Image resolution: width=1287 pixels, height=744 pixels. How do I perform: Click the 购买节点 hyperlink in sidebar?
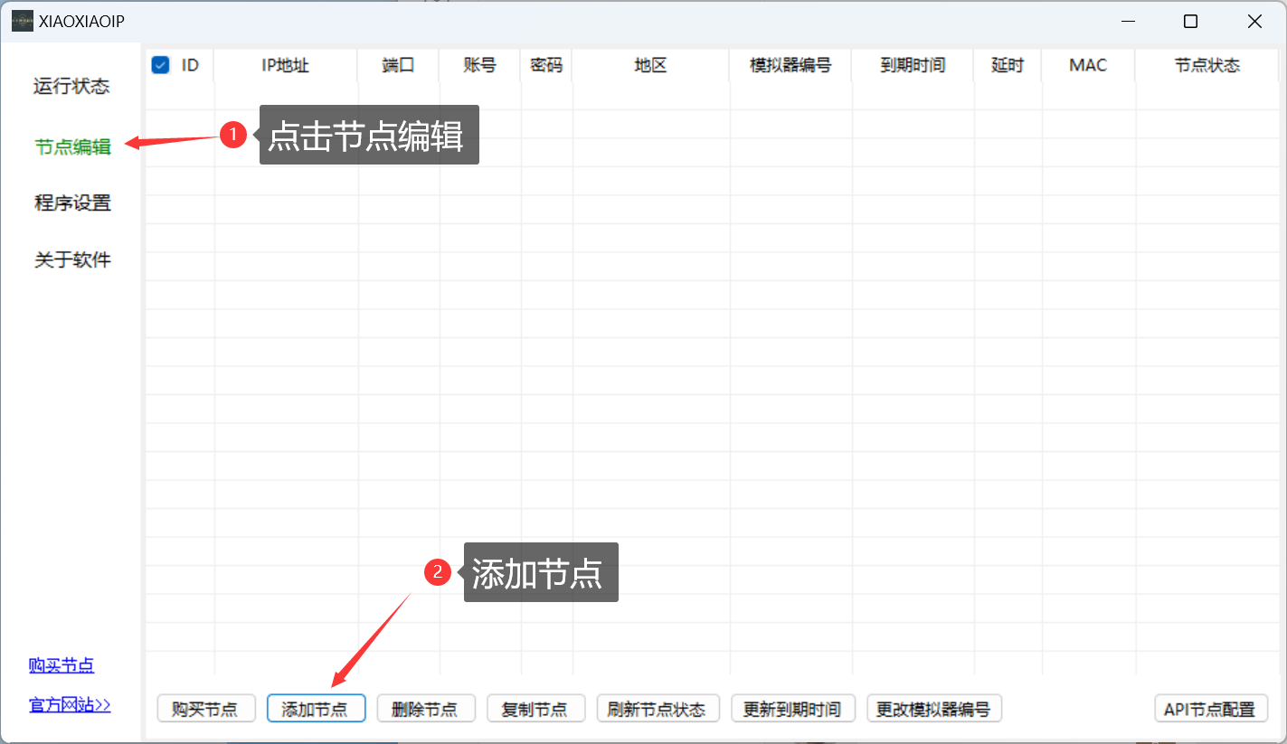pyautogui.click(x=62, y=666)
